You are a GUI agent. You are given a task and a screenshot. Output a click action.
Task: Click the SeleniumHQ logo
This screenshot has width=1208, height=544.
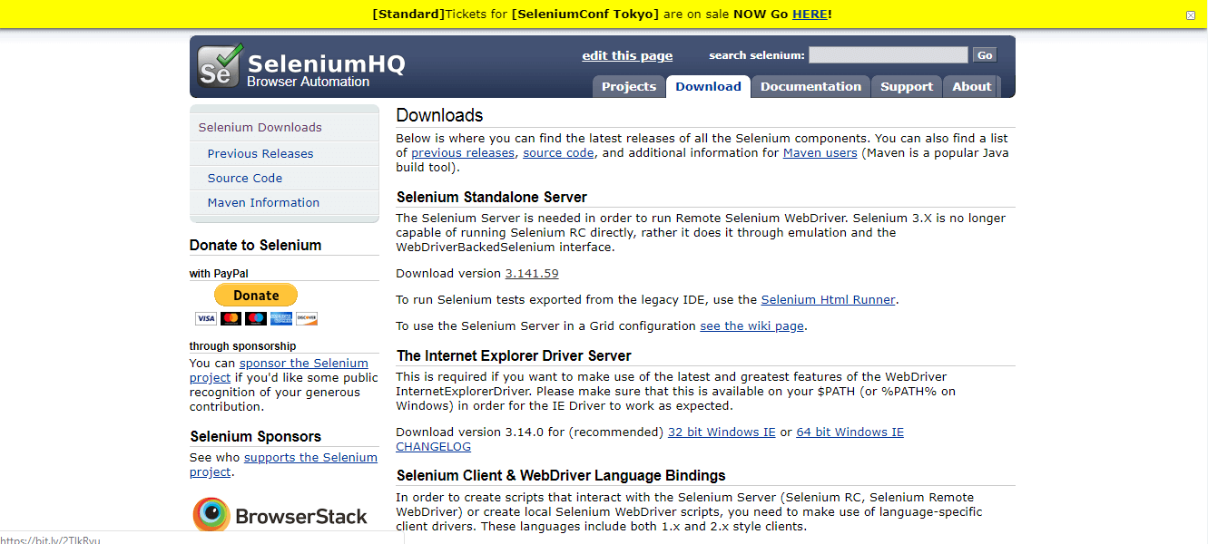tap(301, 66)
